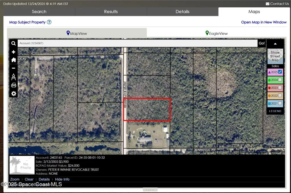The height and width of the screenshot is (193, 291).
Task: Switch to the Details tab
Action: 182,11
